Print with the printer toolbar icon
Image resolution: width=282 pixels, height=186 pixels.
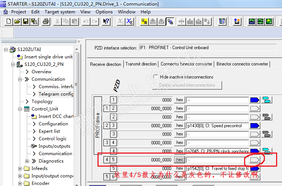click(46, 22)
